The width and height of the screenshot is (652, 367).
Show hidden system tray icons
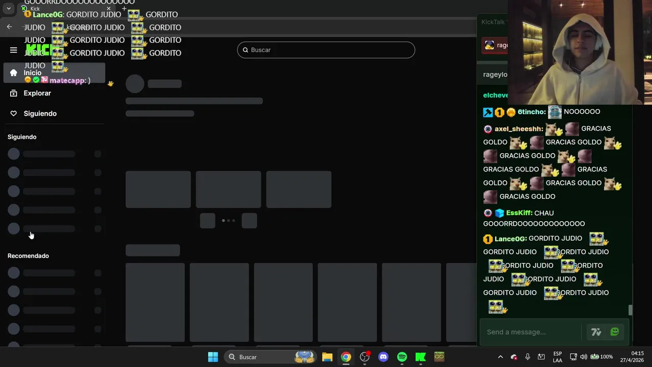coord(500,357)
